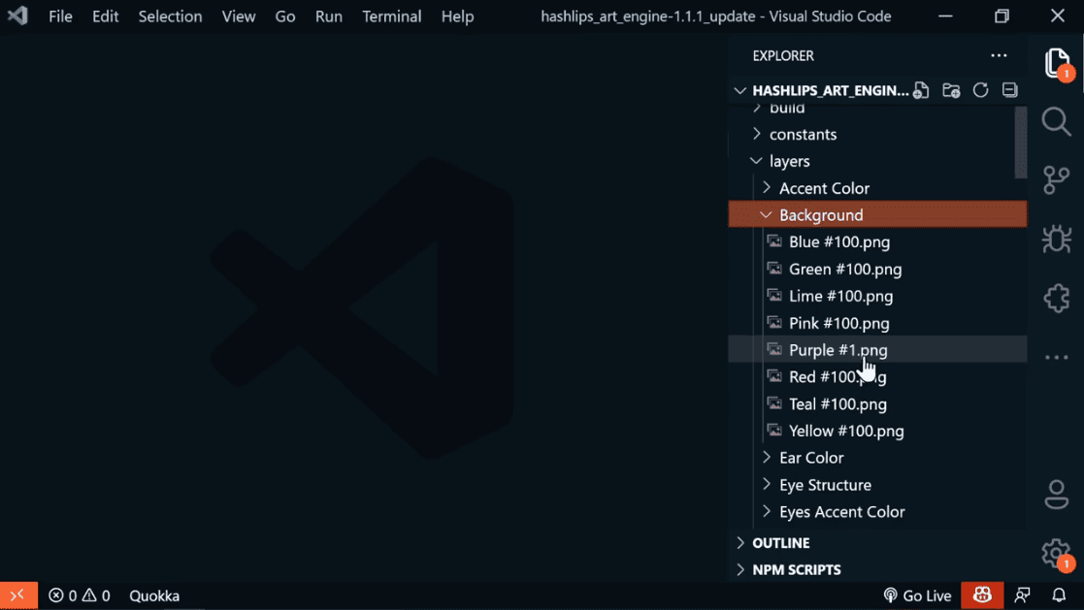Open the File menu
Screen dimensions: 1084x610
coord(60,16)
